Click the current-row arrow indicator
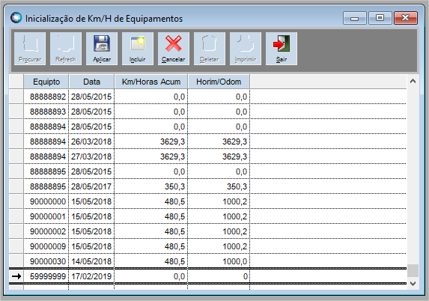 (x=16, y=276)
